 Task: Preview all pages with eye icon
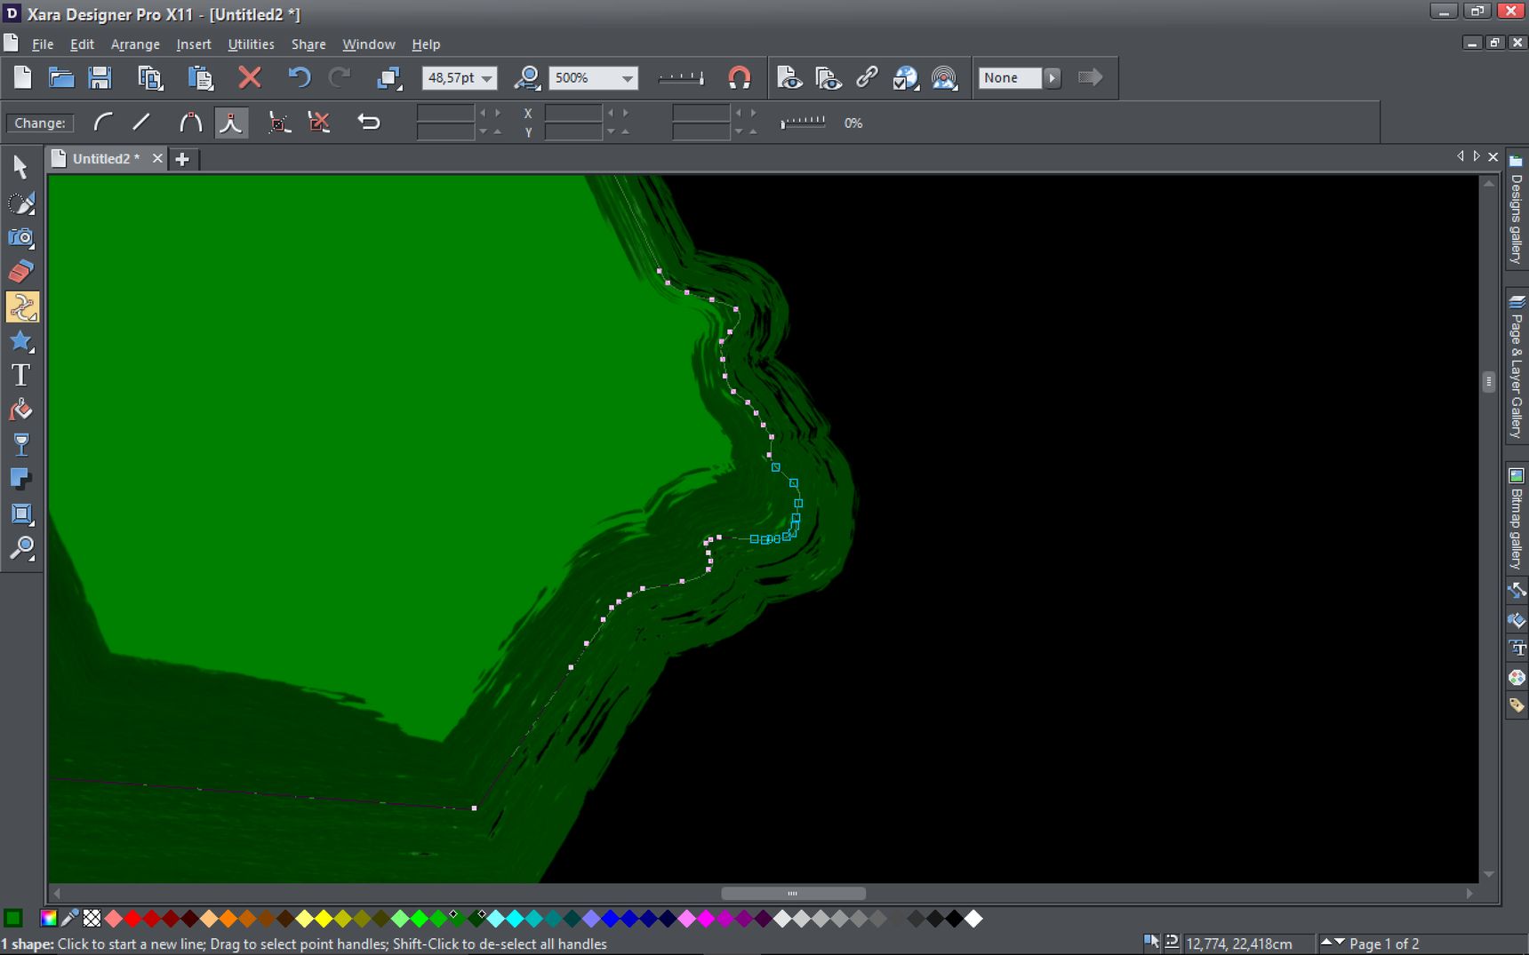pyautogui.click(x=829, y=78)
